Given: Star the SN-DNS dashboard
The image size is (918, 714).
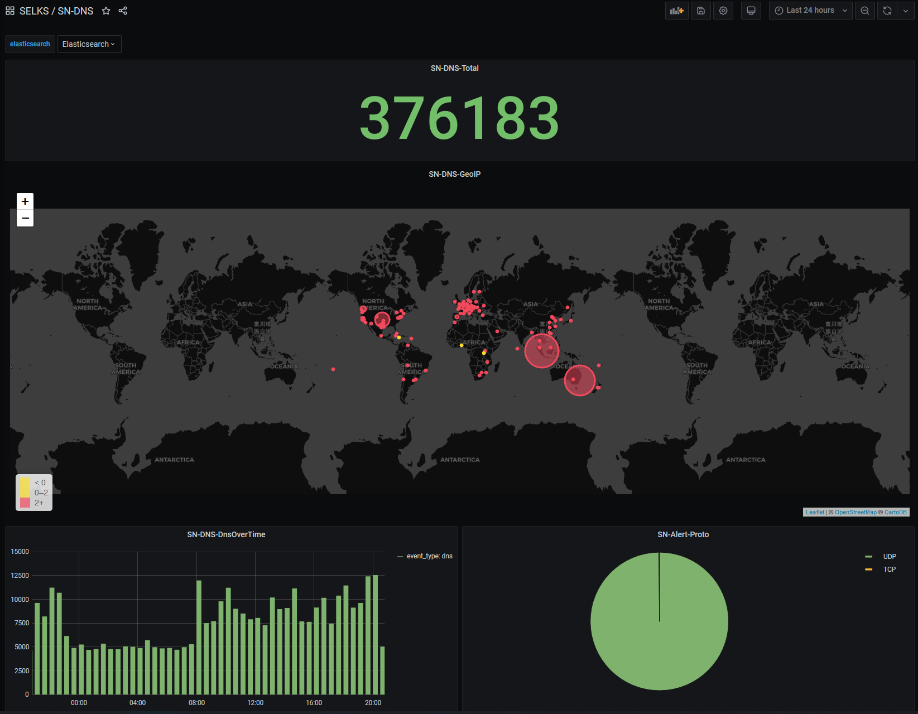Looking at the screenshot, I should click(x=106, y=11).
